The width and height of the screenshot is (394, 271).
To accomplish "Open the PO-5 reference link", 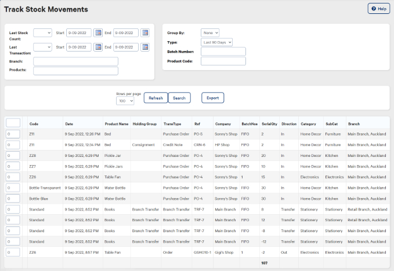I will [x=198, y=134].
